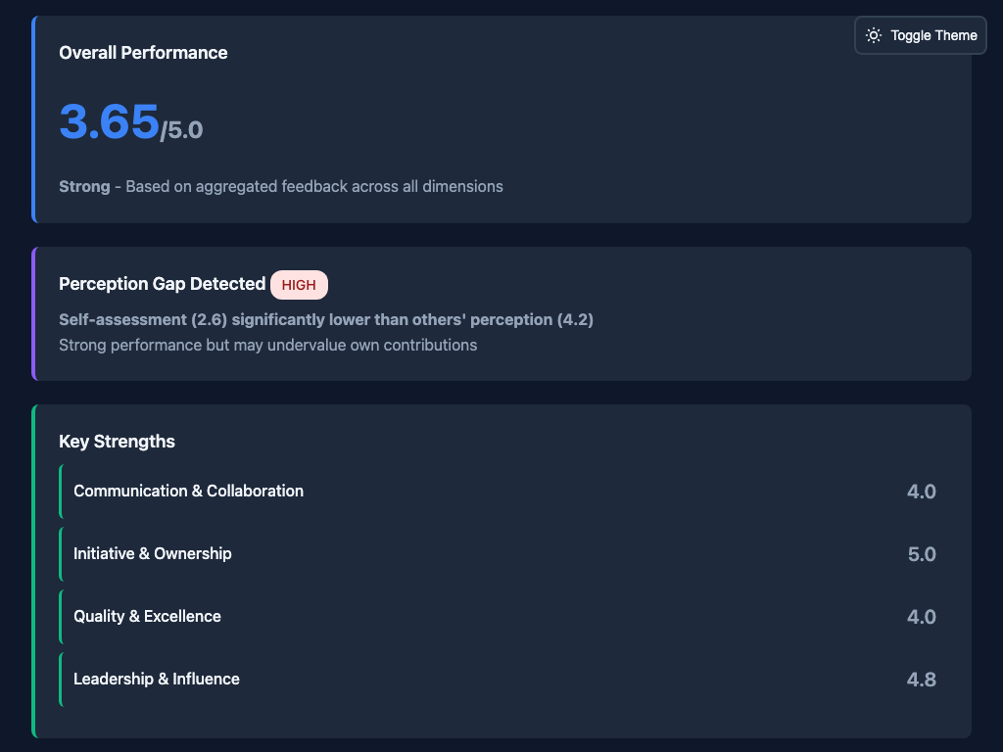Select the Communication & Collaboration strength
The height and width of the screenshot is (752, 1003).
coord(188,491)
